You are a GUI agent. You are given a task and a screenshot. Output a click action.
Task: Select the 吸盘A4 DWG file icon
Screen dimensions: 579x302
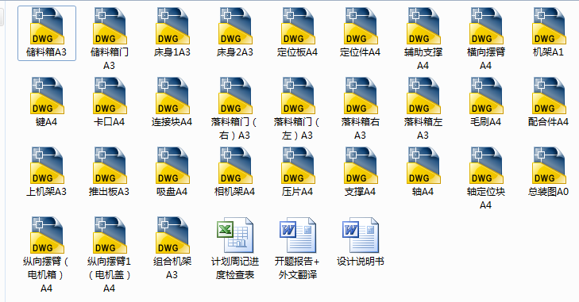click(172, 165)
